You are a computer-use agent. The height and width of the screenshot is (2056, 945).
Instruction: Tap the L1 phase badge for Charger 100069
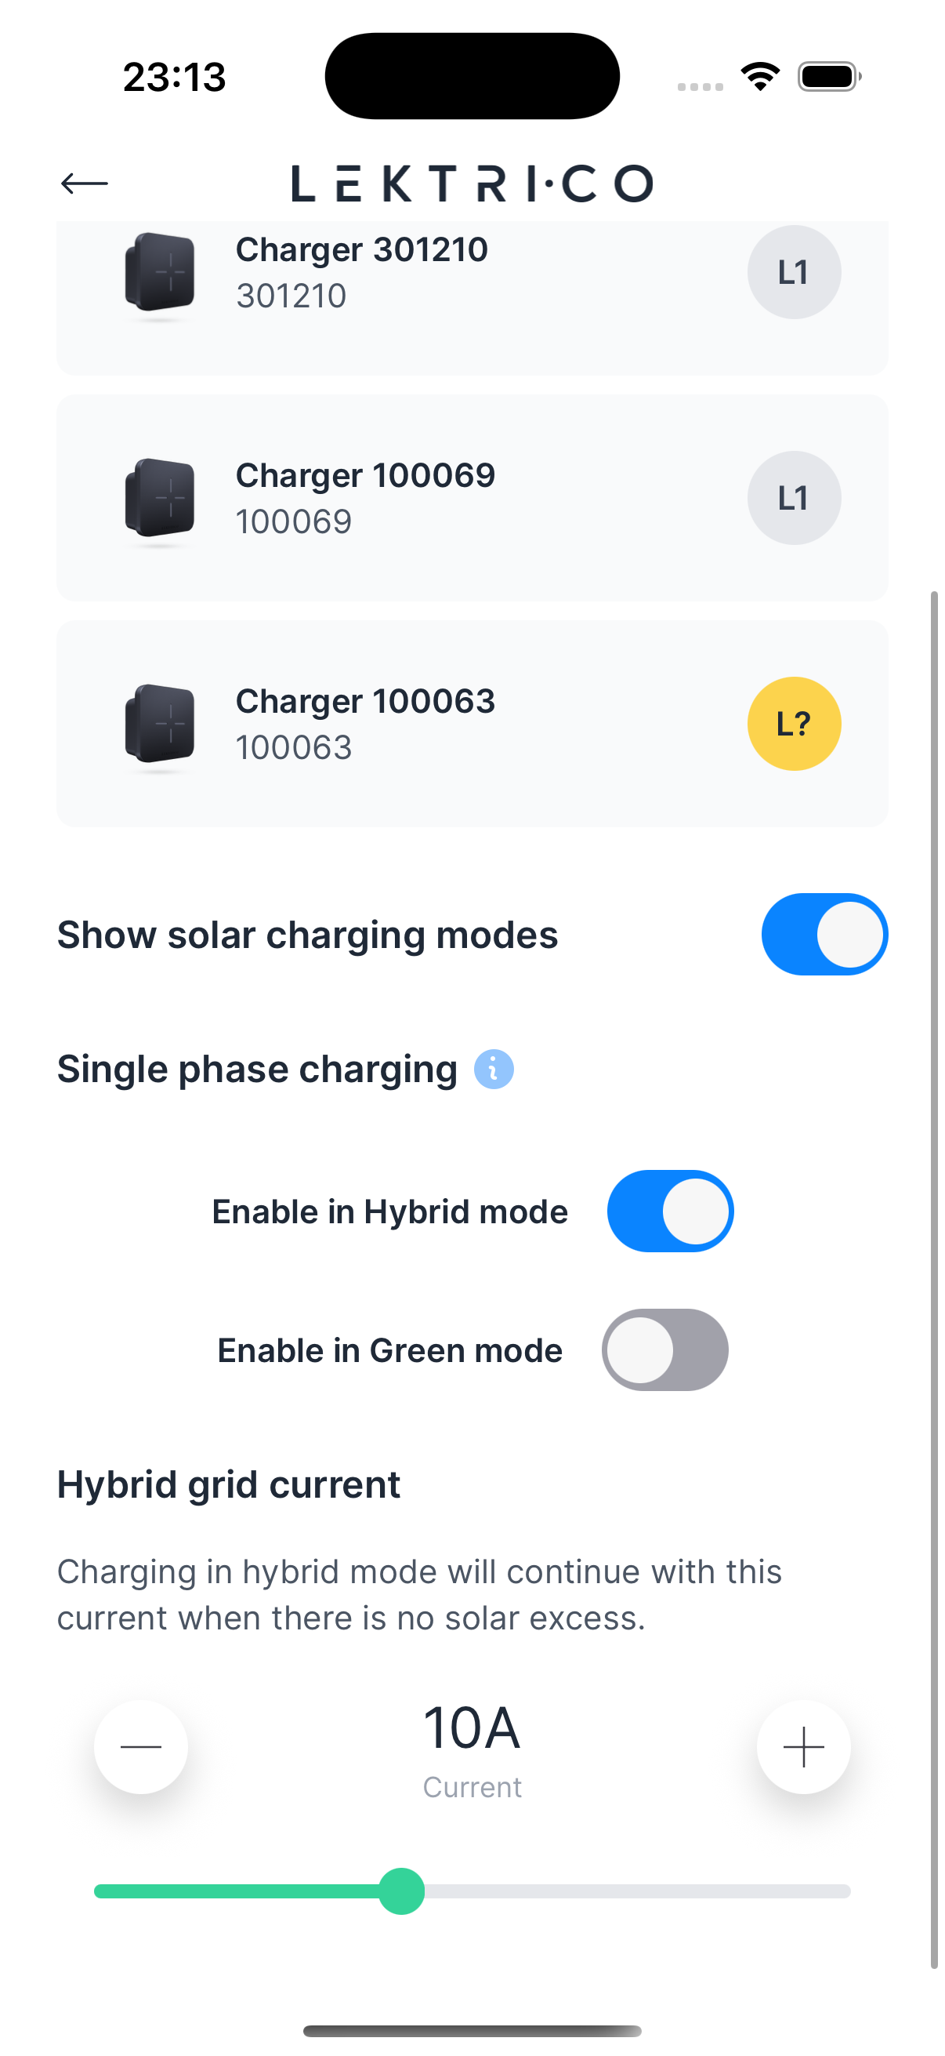coord(794,498)
